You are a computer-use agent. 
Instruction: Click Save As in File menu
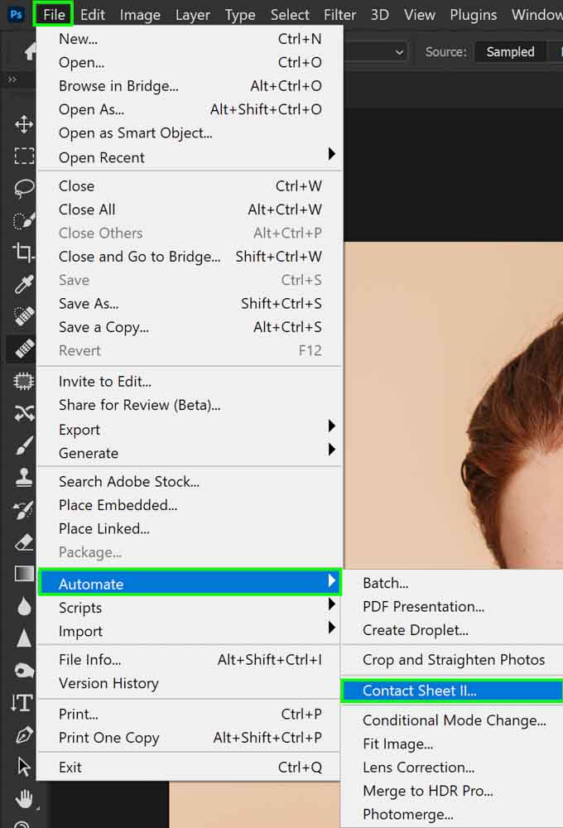click(x=89, y=304)
